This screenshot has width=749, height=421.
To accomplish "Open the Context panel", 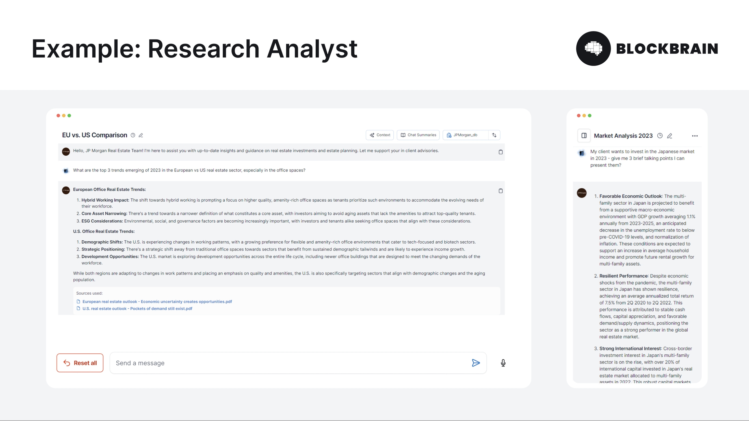I will click(x=380, y=135).
